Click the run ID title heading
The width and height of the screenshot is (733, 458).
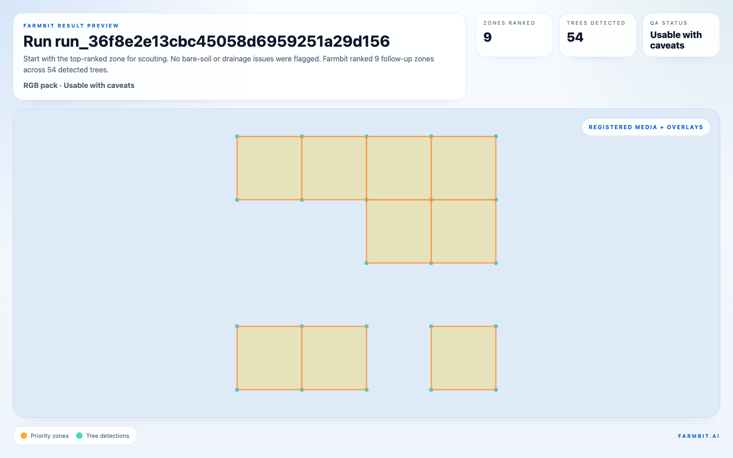point(206,41)
